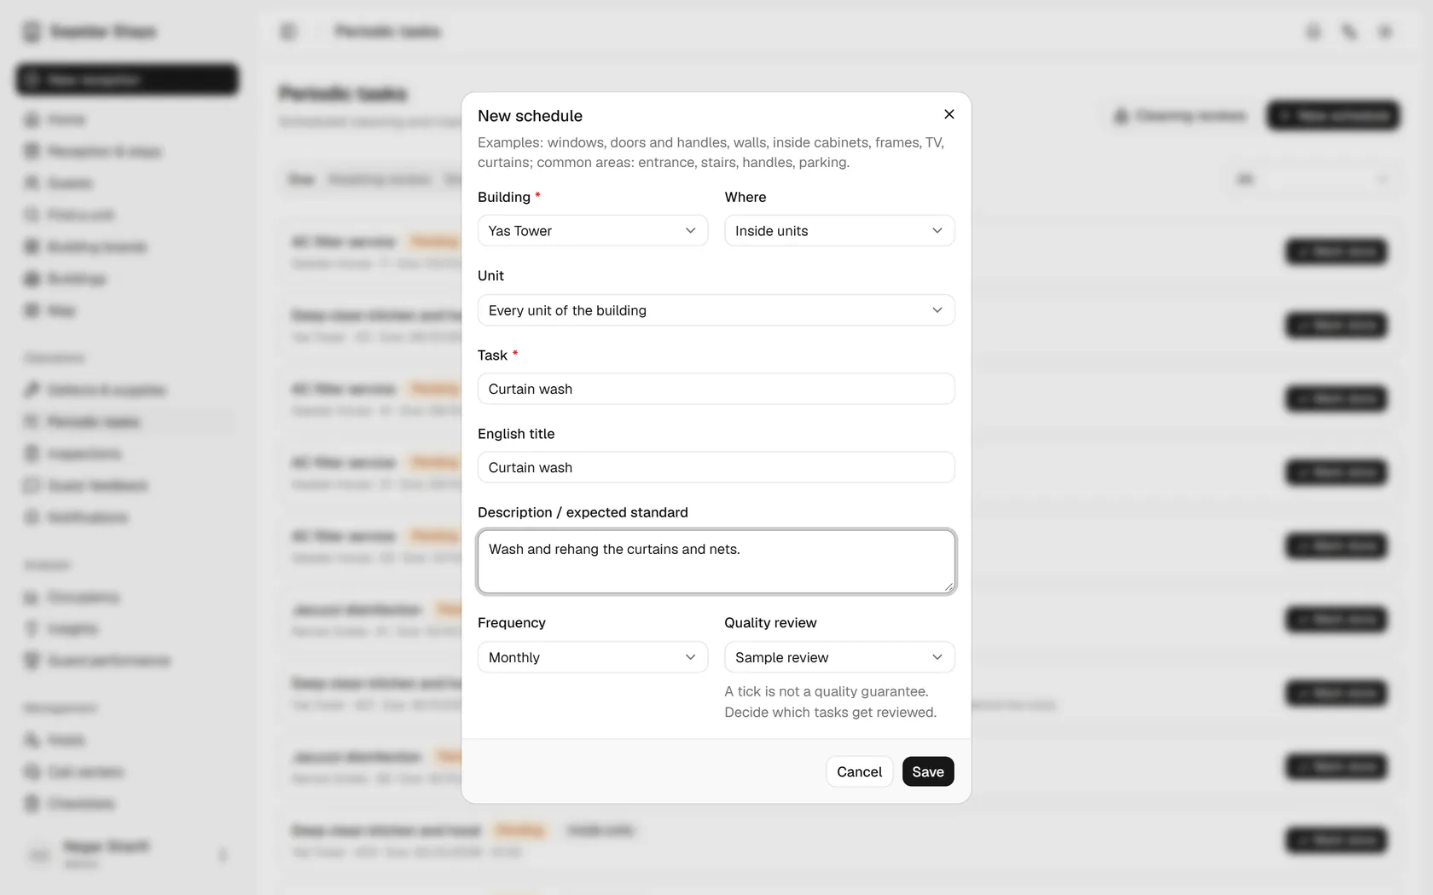
Task: Toggle the sidebar panel icon in header
Action: [x=288, y=32]
